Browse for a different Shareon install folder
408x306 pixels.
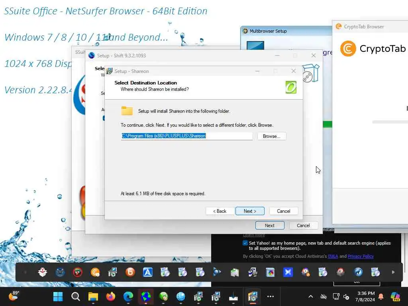[272, 136]
